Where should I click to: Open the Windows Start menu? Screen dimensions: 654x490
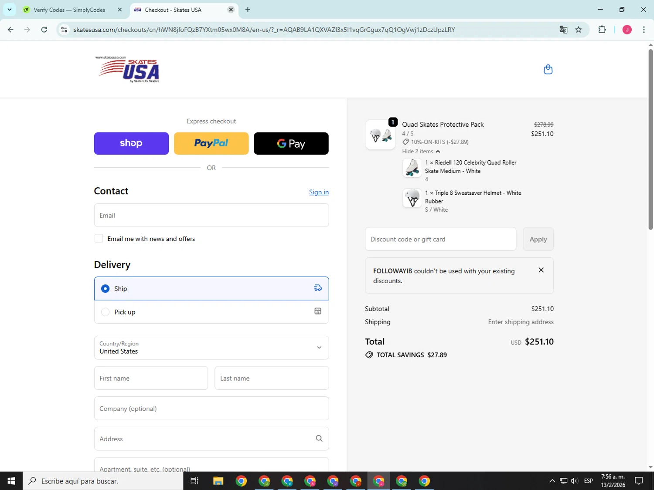pos(11,481)
